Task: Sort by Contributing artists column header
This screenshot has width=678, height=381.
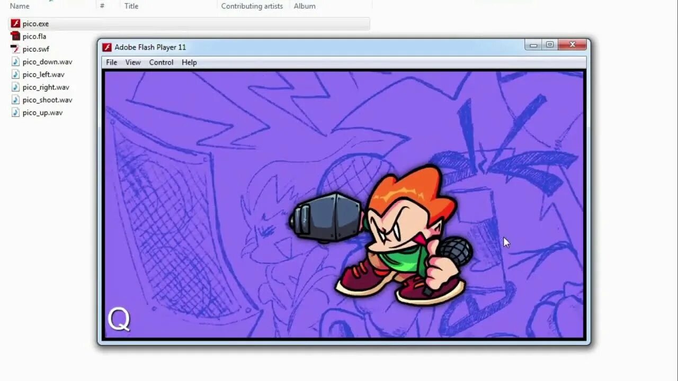Action: click(252, 6)
